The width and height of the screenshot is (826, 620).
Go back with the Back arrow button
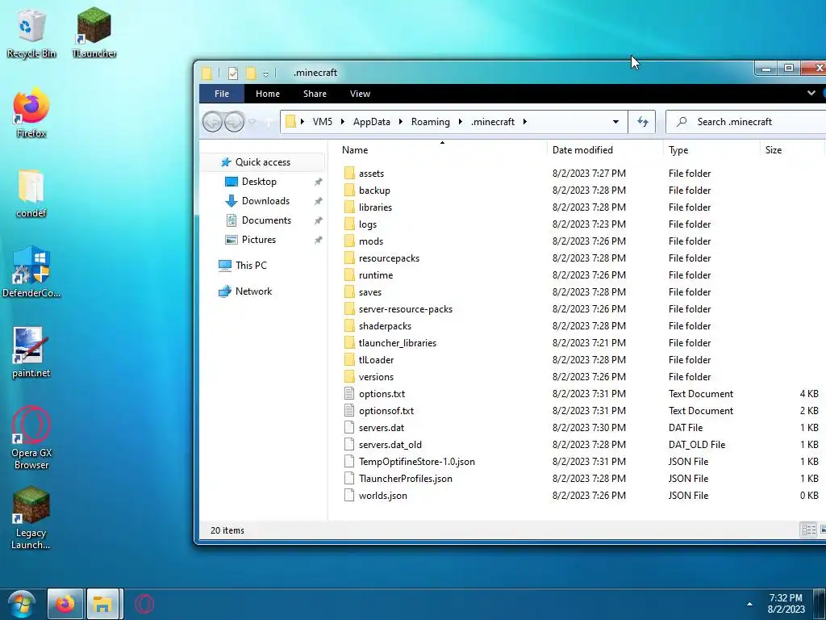tap(213, 122)
